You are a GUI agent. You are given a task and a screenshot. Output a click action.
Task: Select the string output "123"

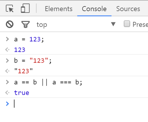point(23,71)
